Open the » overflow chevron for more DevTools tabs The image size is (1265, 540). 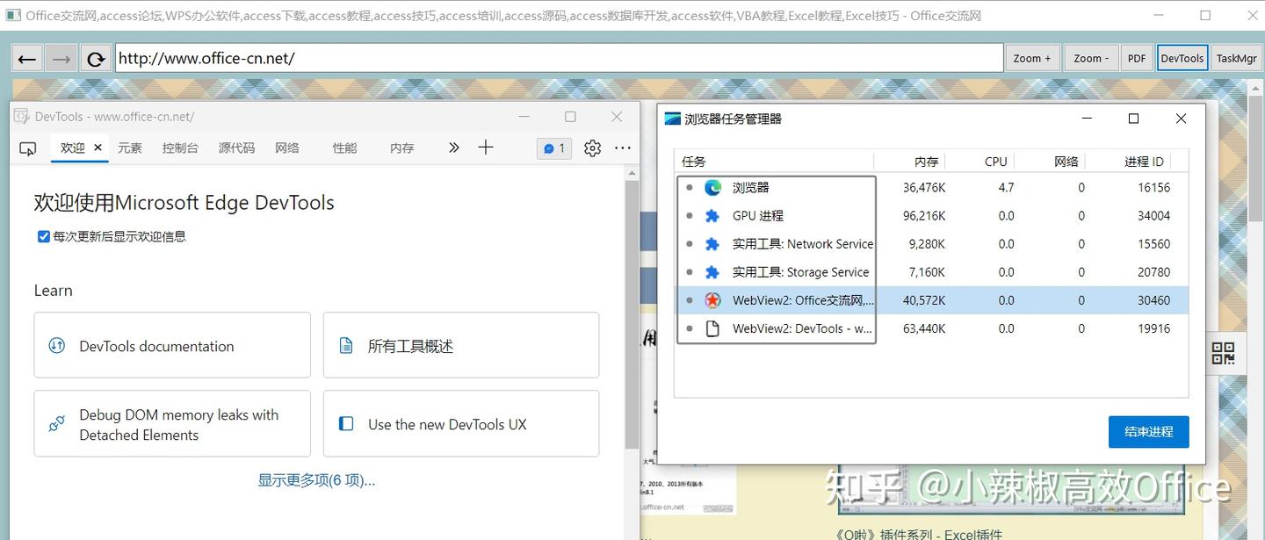453,148
